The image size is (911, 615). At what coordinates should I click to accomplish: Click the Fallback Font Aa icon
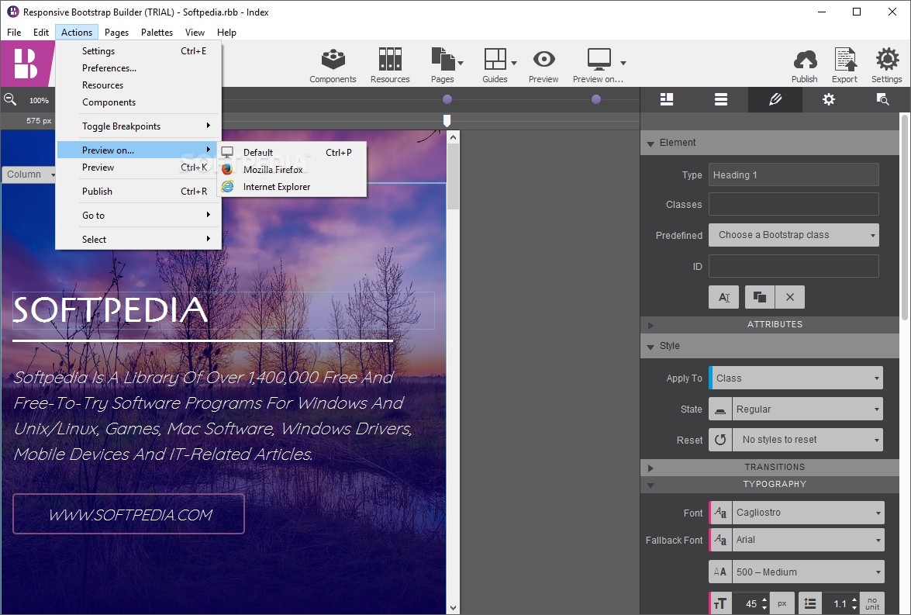point(720,540)
